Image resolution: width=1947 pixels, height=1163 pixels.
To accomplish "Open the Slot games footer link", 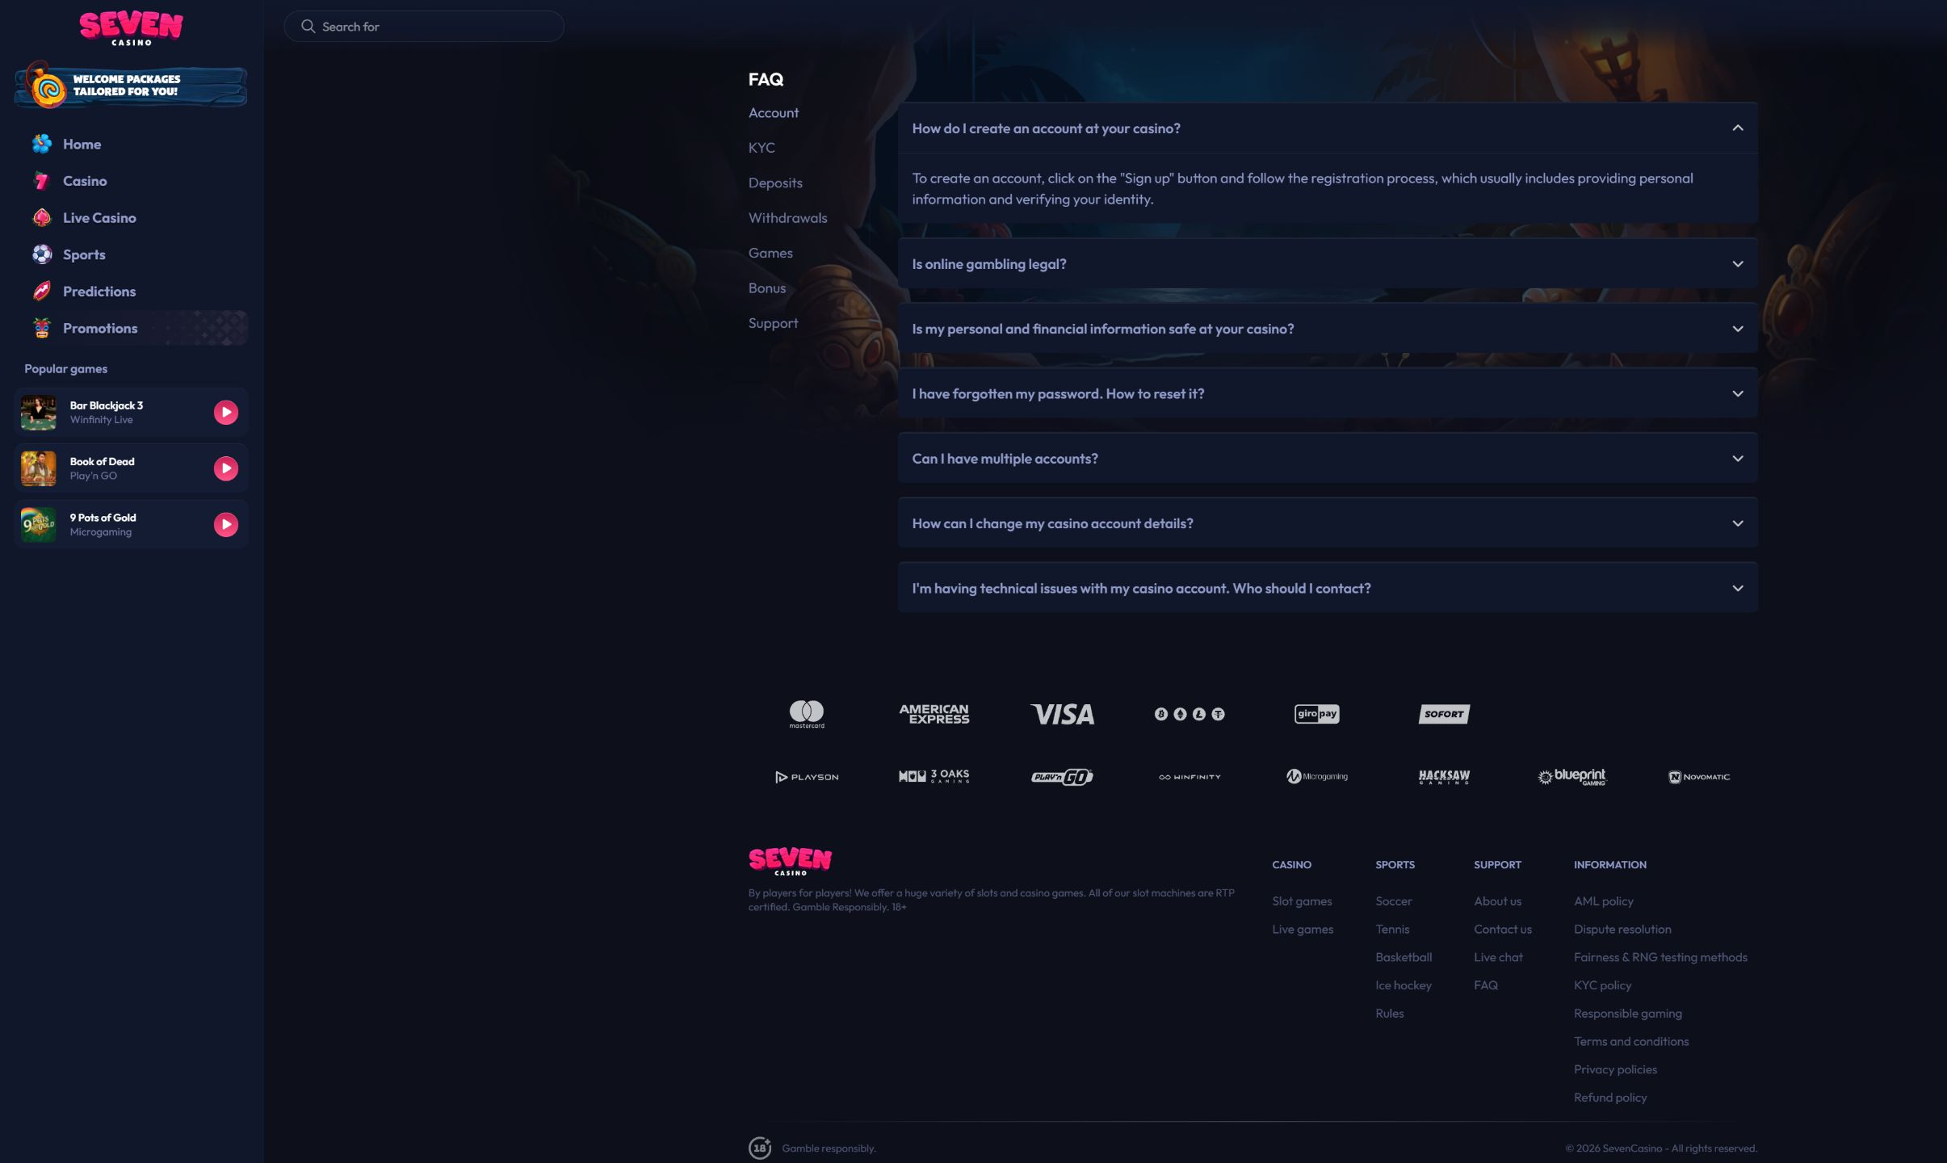I will coord(1302,901).
